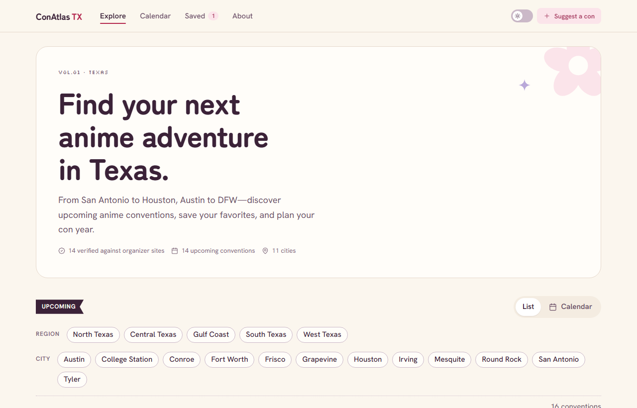This screenshot has width=637, height=408.
Task: Visit the About page
Action: tap(242, 16)
